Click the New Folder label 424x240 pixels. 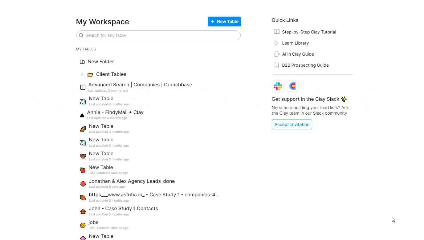coord(101,62)
